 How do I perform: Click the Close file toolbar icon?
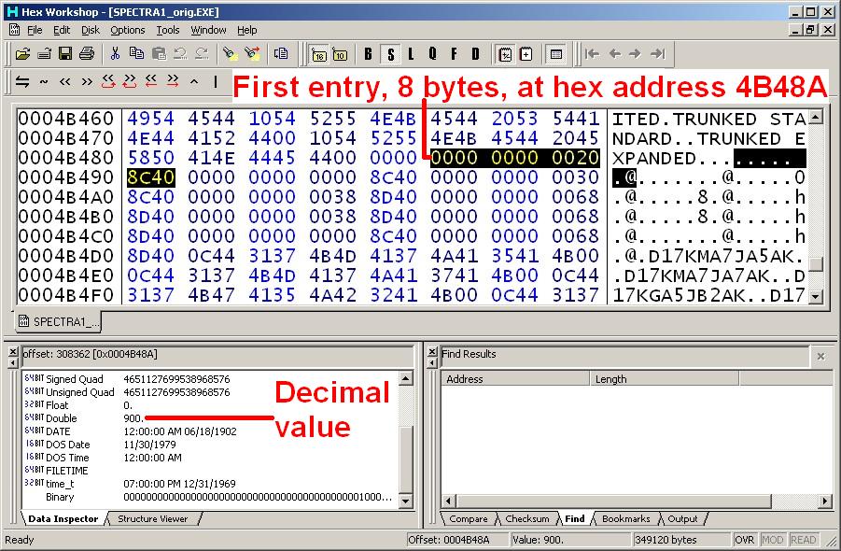click(44, 53)
